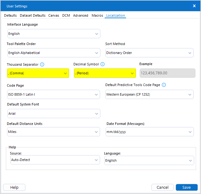This screenshot has width=201, height=194.
Task: Switch to the Defaults tab
Action: point(11,15)
